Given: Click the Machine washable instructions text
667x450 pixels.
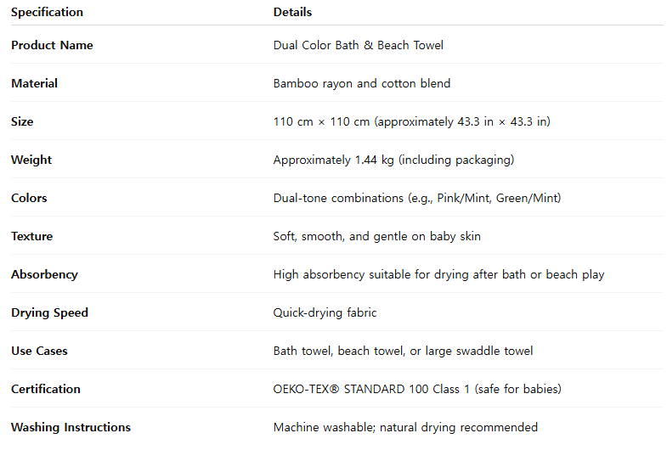Looking at the screenshot, I should point(405,427).
